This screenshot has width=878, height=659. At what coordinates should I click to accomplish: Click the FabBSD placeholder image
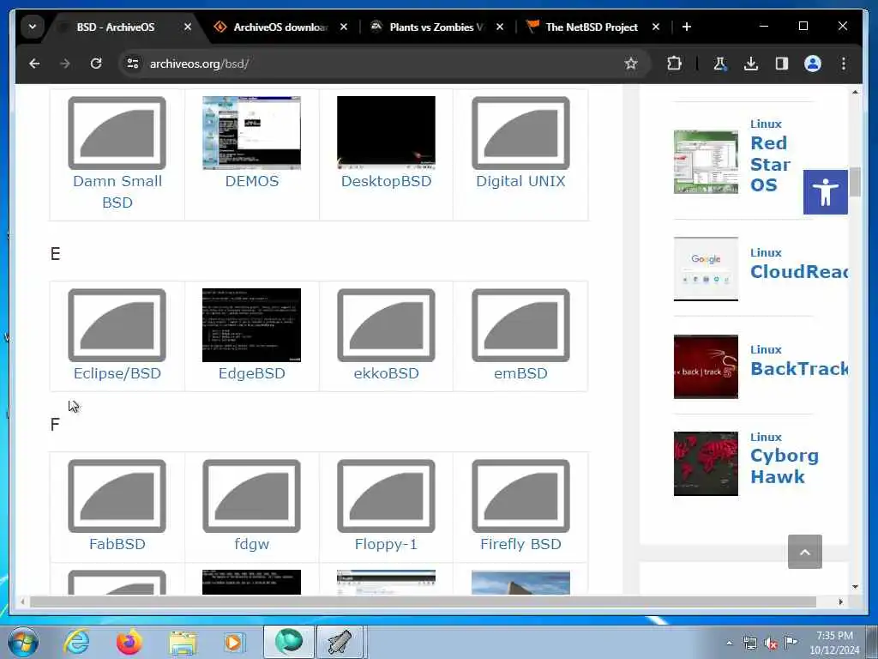tap(117, 496)
